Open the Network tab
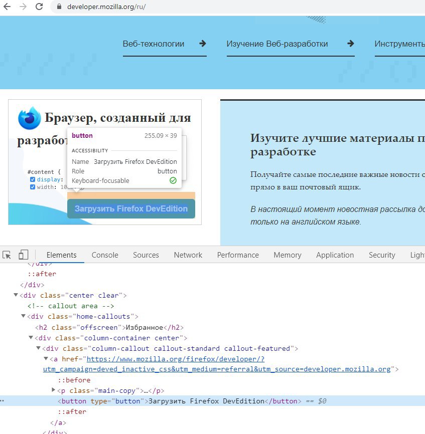The width and height of the screenshot is (425, 434). click(188, 255)
